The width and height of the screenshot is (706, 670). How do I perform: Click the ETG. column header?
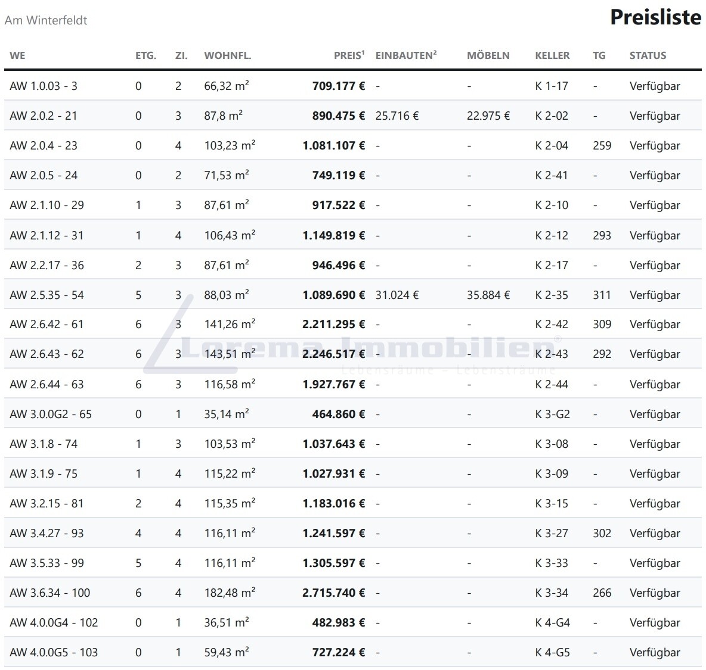pos(146,56)
